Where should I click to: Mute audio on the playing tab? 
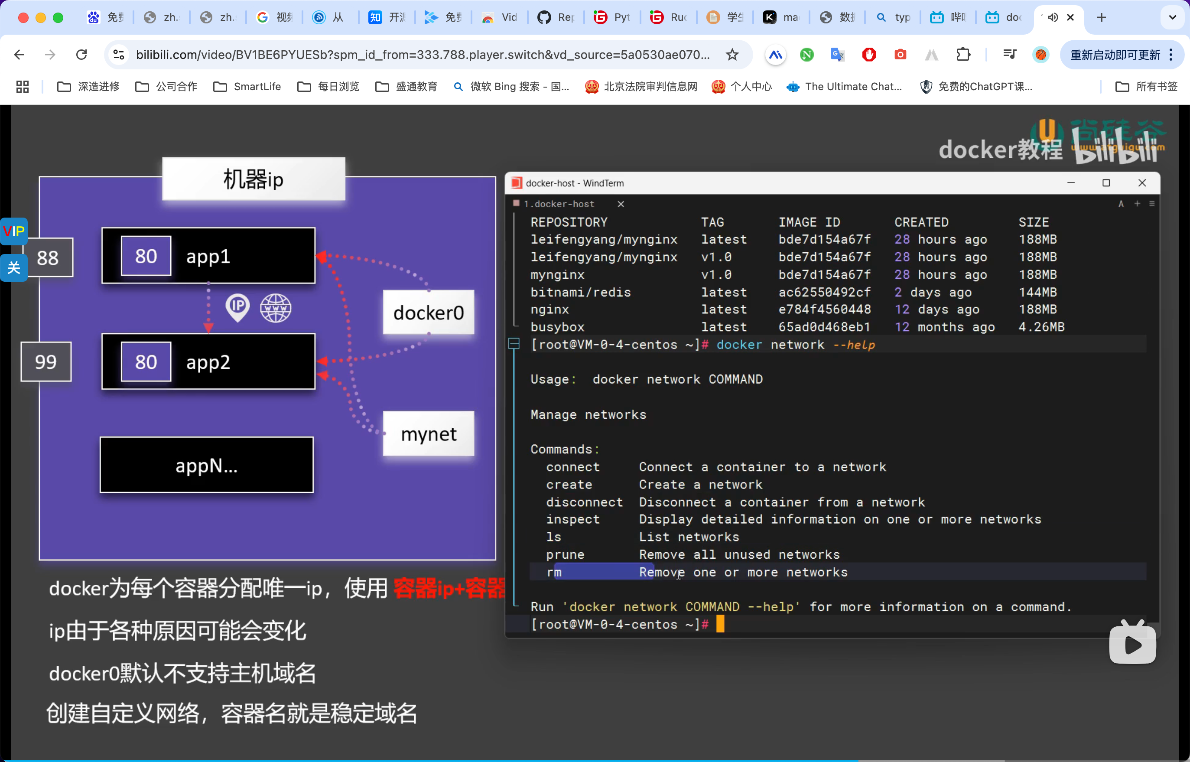(x=1053, y=17)
